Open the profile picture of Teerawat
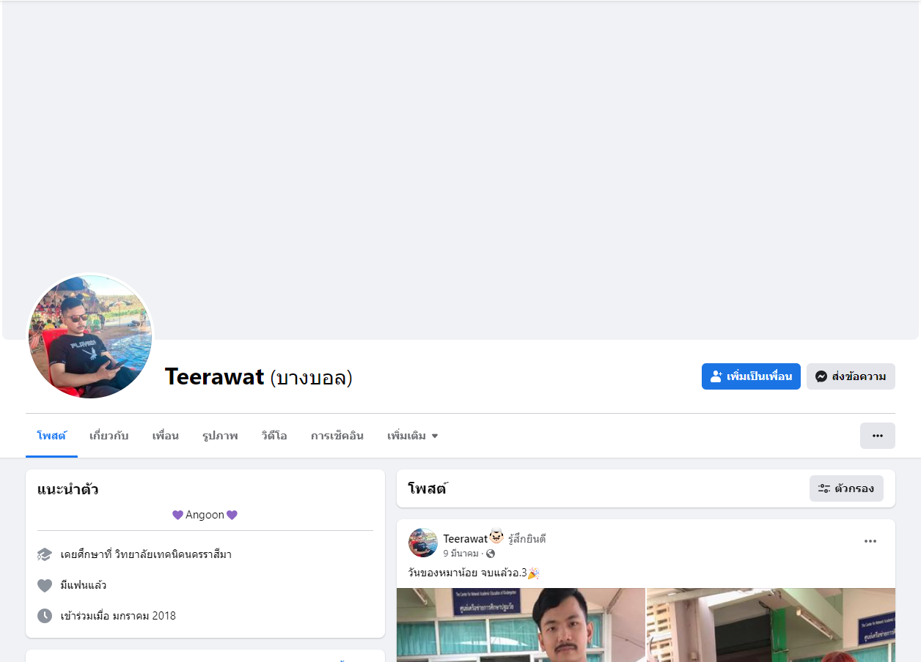 point(90,337)
